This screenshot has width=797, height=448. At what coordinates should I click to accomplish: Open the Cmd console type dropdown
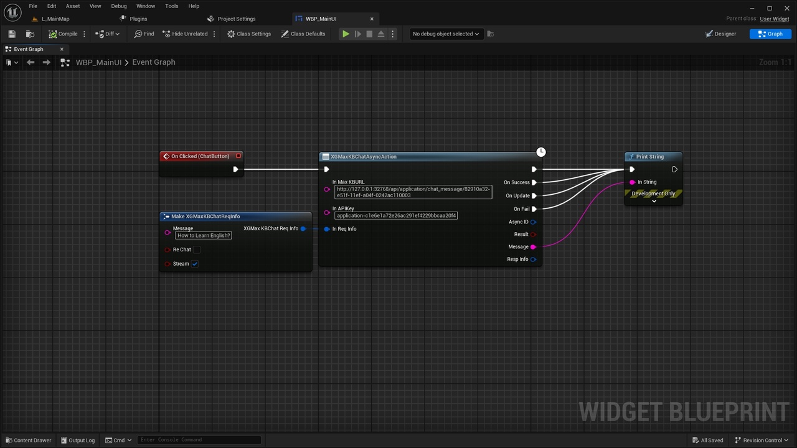tap(118, 441)
